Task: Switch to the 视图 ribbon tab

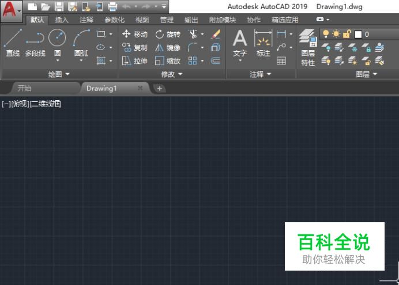Action: [x=142, y=20]
